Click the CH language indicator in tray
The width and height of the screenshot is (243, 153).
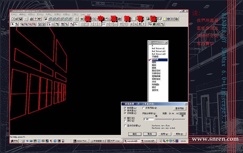(x=177, y=141)
